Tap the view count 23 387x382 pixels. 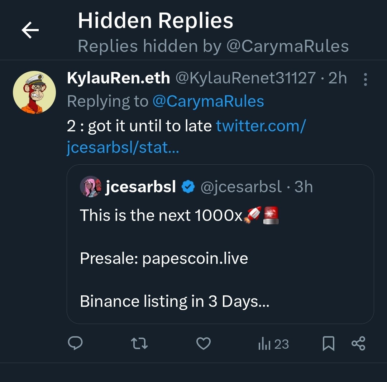pos(281,344)
